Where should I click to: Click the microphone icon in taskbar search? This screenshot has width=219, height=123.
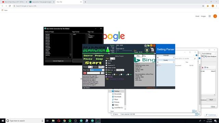point(42,121)
